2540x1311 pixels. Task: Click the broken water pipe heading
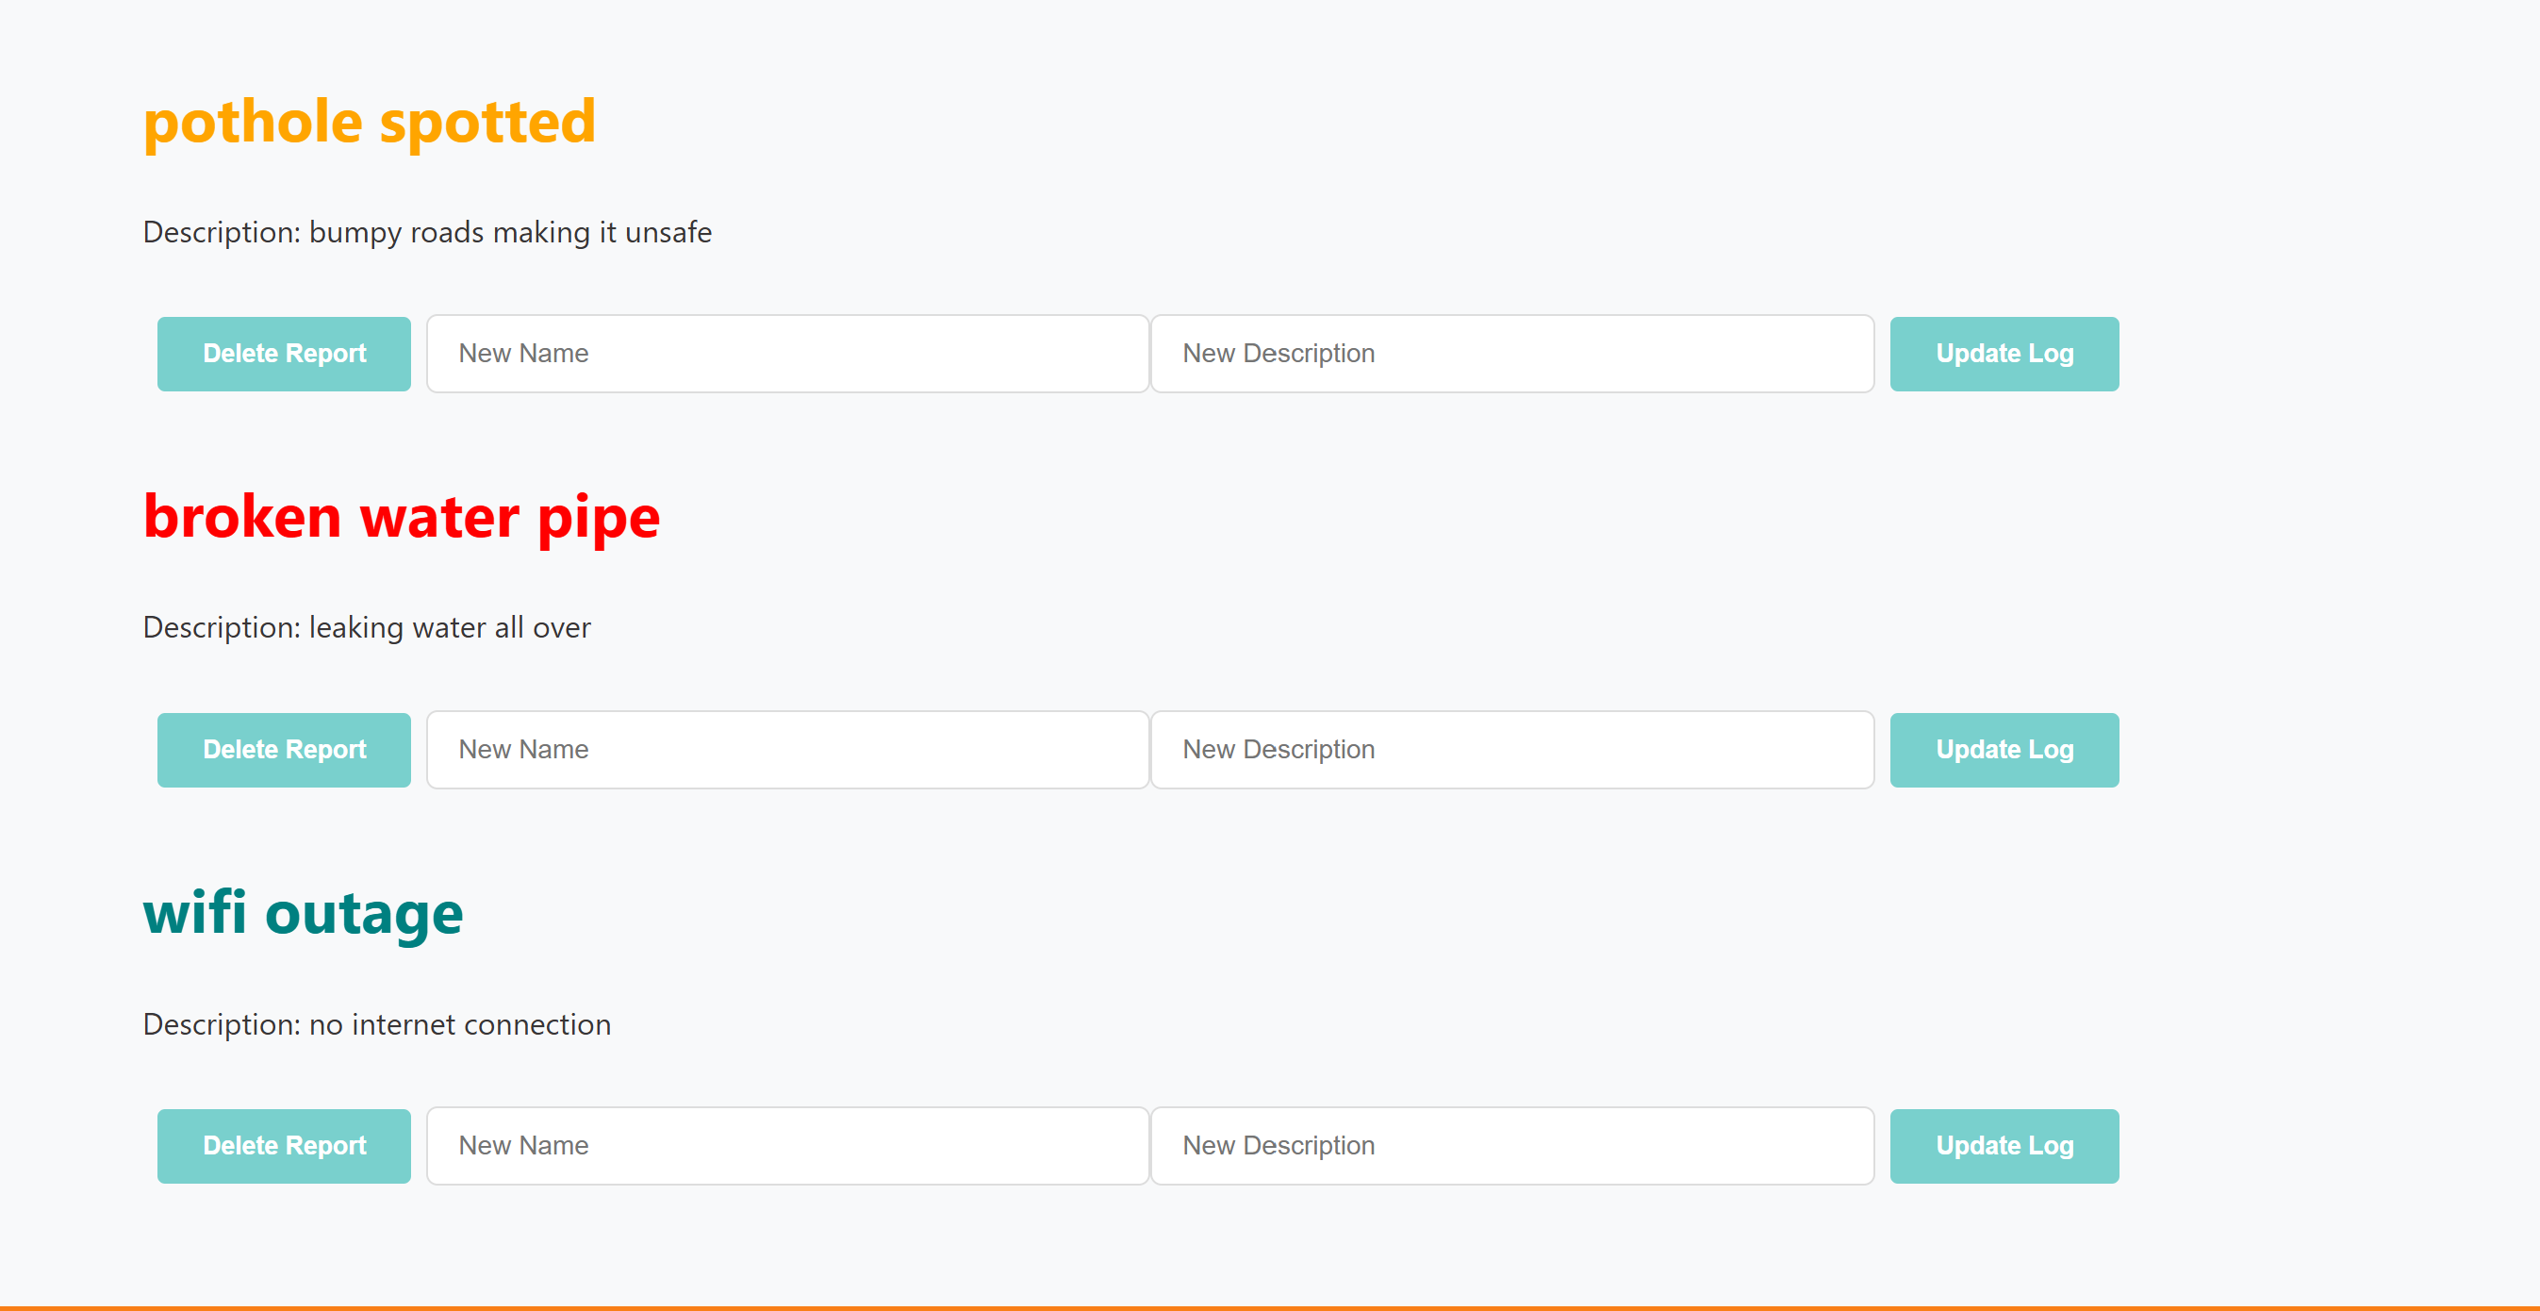point(402,517)
